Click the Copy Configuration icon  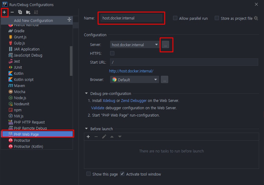[x=20, y=12]
